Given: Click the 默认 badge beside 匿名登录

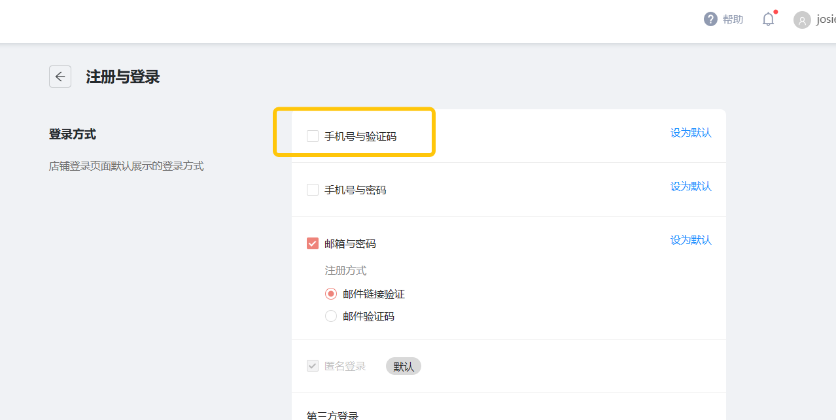Looking at the screenshot, I should (x=404, y=366).
